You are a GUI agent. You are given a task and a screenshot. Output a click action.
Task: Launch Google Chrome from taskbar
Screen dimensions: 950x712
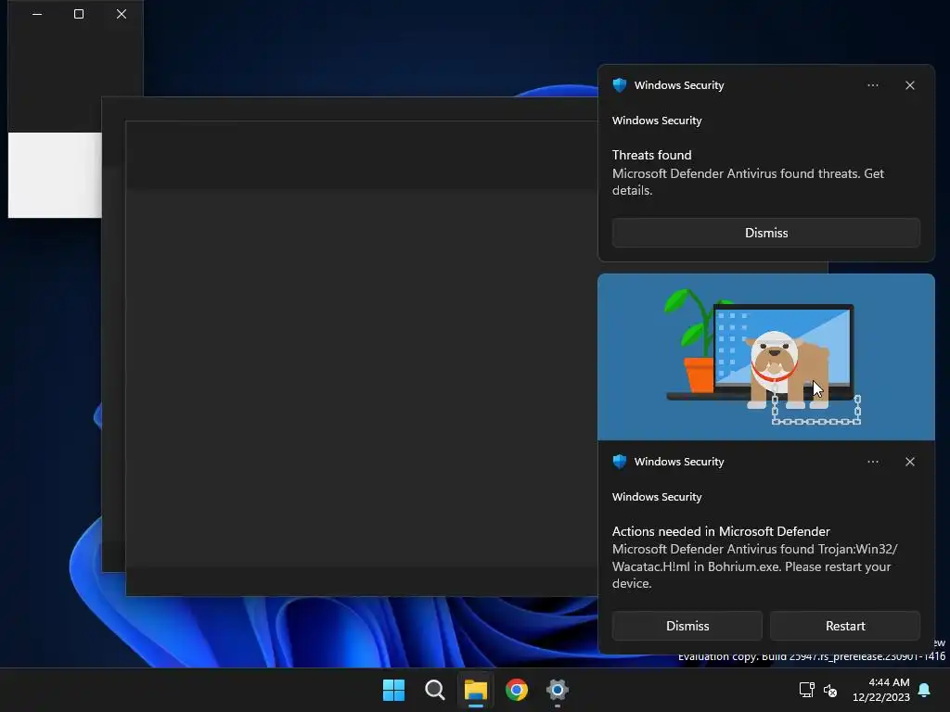[x=516, y=690]
